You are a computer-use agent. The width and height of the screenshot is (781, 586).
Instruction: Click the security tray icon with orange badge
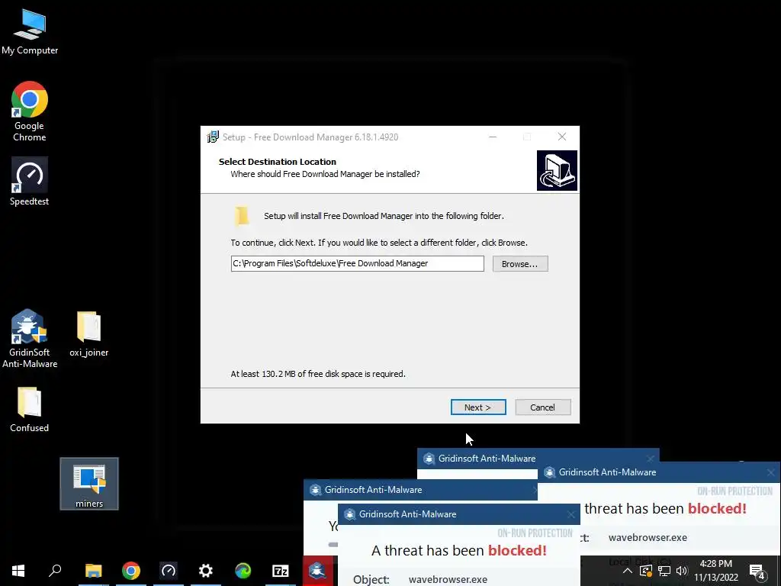[x=645, y=571]
